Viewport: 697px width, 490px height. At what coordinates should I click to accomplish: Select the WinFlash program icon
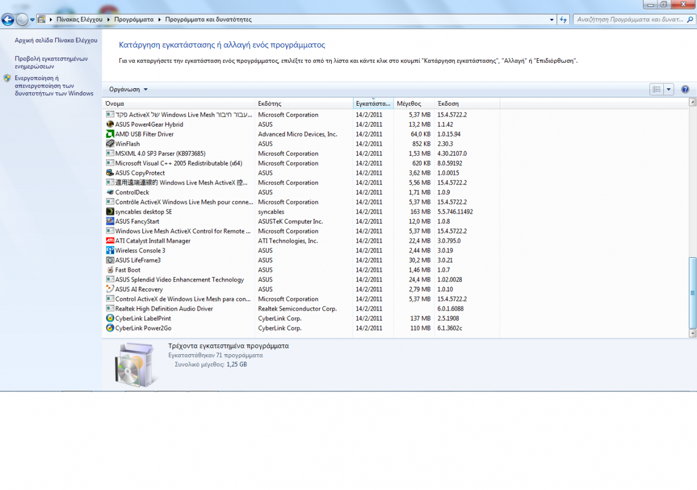click(110, 144)
